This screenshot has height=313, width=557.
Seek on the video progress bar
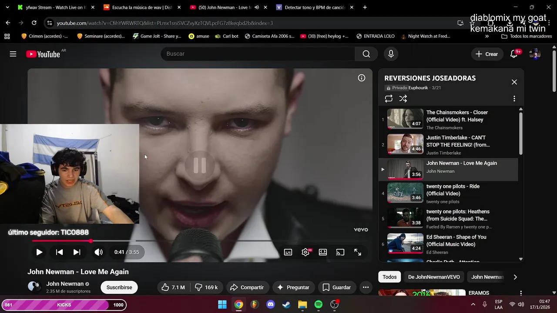[200, 241]
